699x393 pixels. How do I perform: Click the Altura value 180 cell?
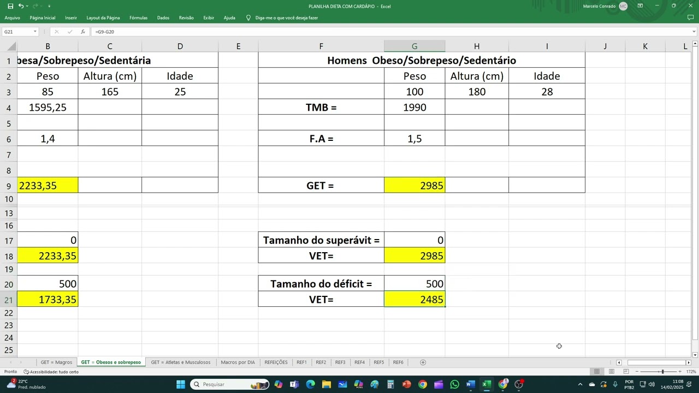477,92
